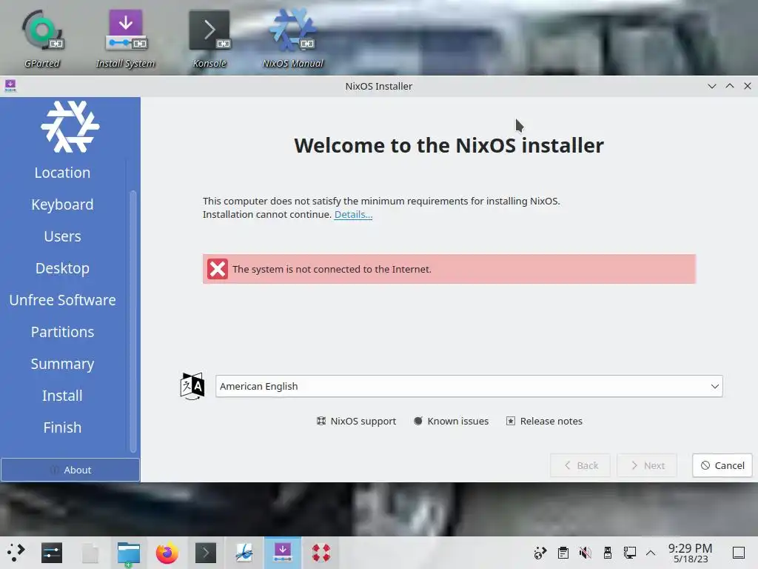The image size is (758, 569).
Task: Go to the Users step
Action: 62,236
